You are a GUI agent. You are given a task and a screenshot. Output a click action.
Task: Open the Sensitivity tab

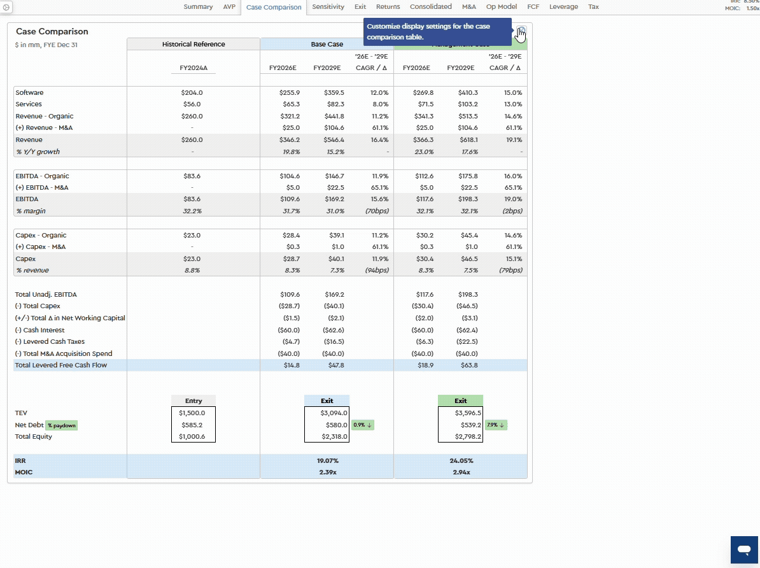pyautogui.click(x=328, y=7)
